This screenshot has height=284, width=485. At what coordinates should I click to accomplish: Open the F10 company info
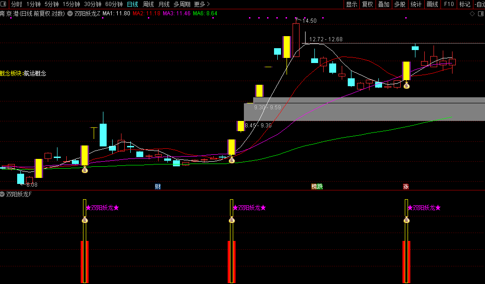coord(448,4)
